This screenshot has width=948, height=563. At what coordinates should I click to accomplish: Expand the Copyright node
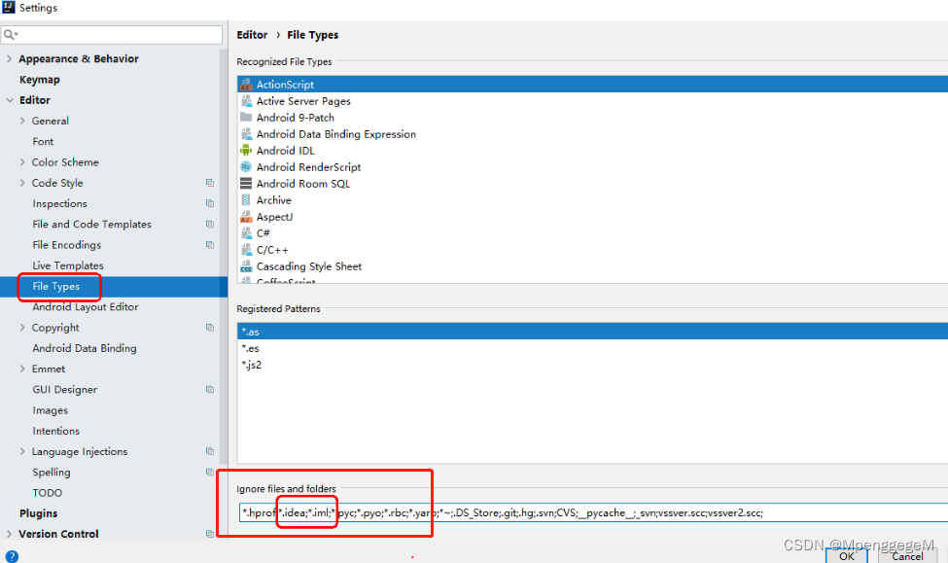click(x=22, y=327)
